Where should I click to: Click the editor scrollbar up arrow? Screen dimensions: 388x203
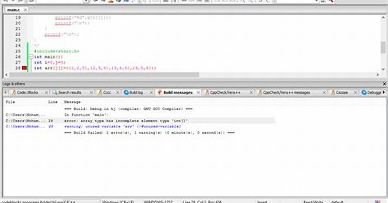383,17
